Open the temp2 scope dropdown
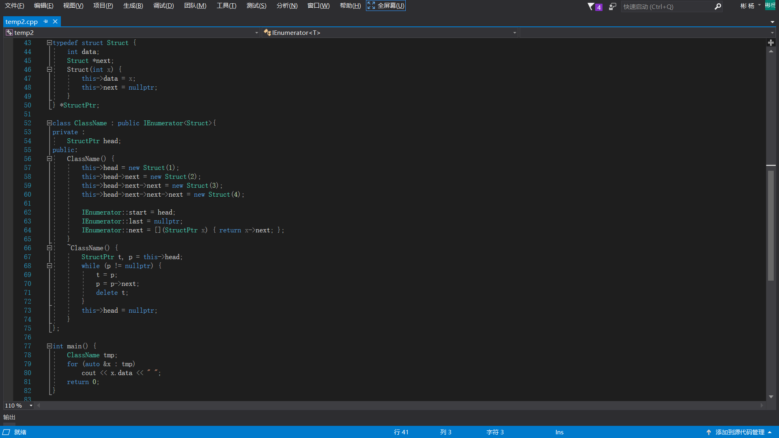 point(256,33)
